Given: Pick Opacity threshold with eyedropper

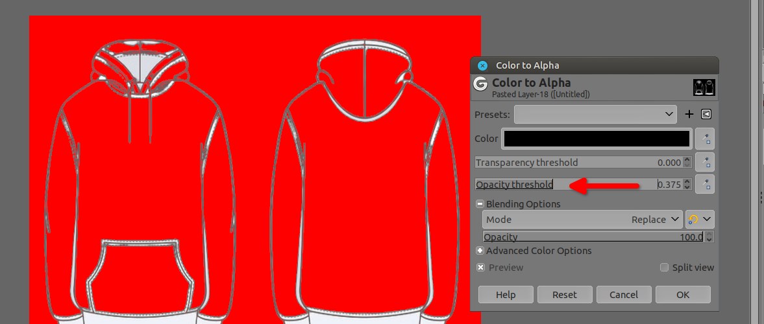Looking at the screenshot, I should point(704,185).
